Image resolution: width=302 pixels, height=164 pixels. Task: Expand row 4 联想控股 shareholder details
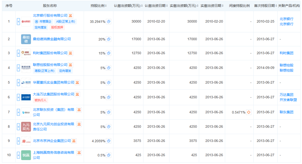(x=18, y=68)
